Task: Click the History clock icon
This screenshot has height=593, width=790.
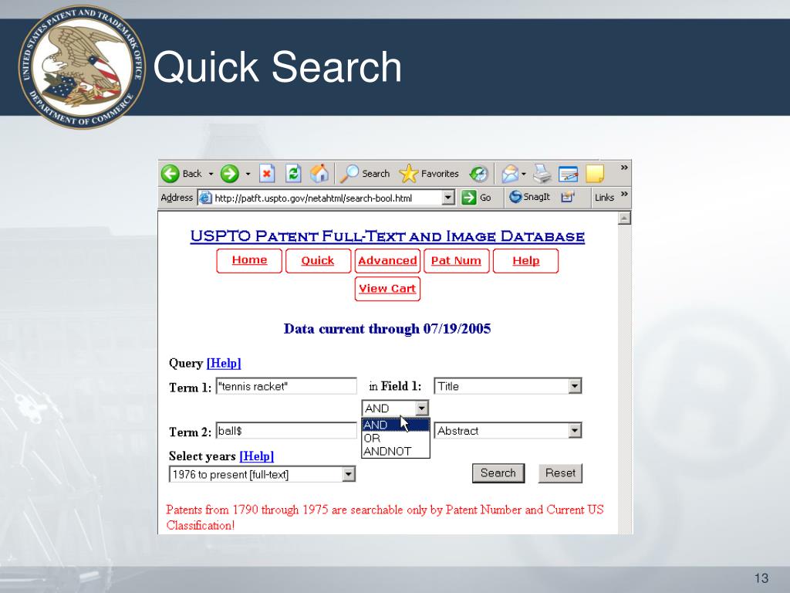Action: pos(478,174)
